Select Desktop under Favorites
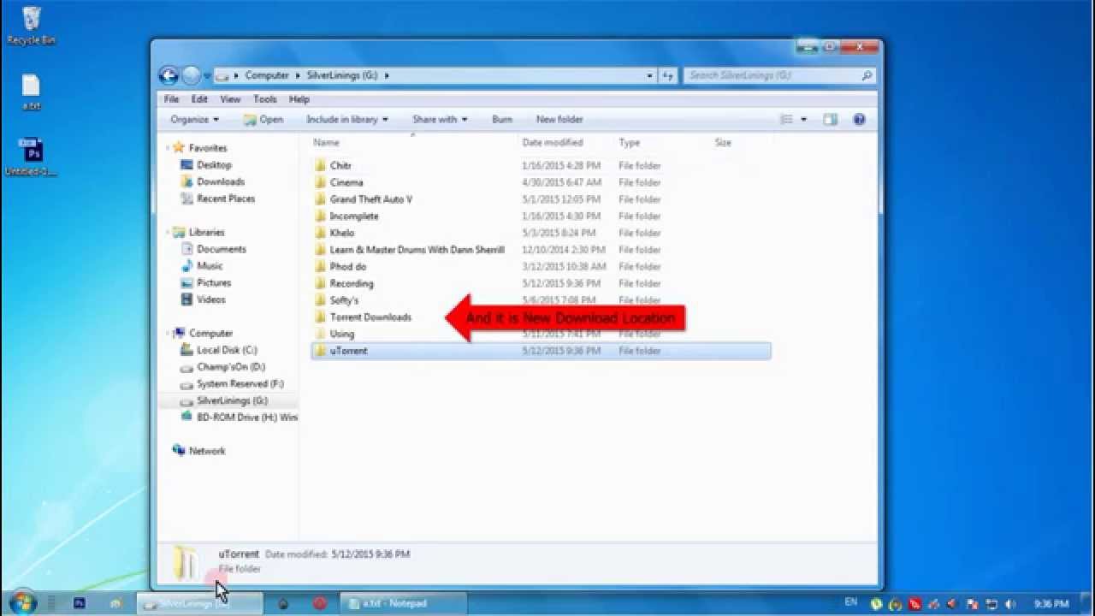The height and width of the screenshot is (616, 1095). click(214, 165)
